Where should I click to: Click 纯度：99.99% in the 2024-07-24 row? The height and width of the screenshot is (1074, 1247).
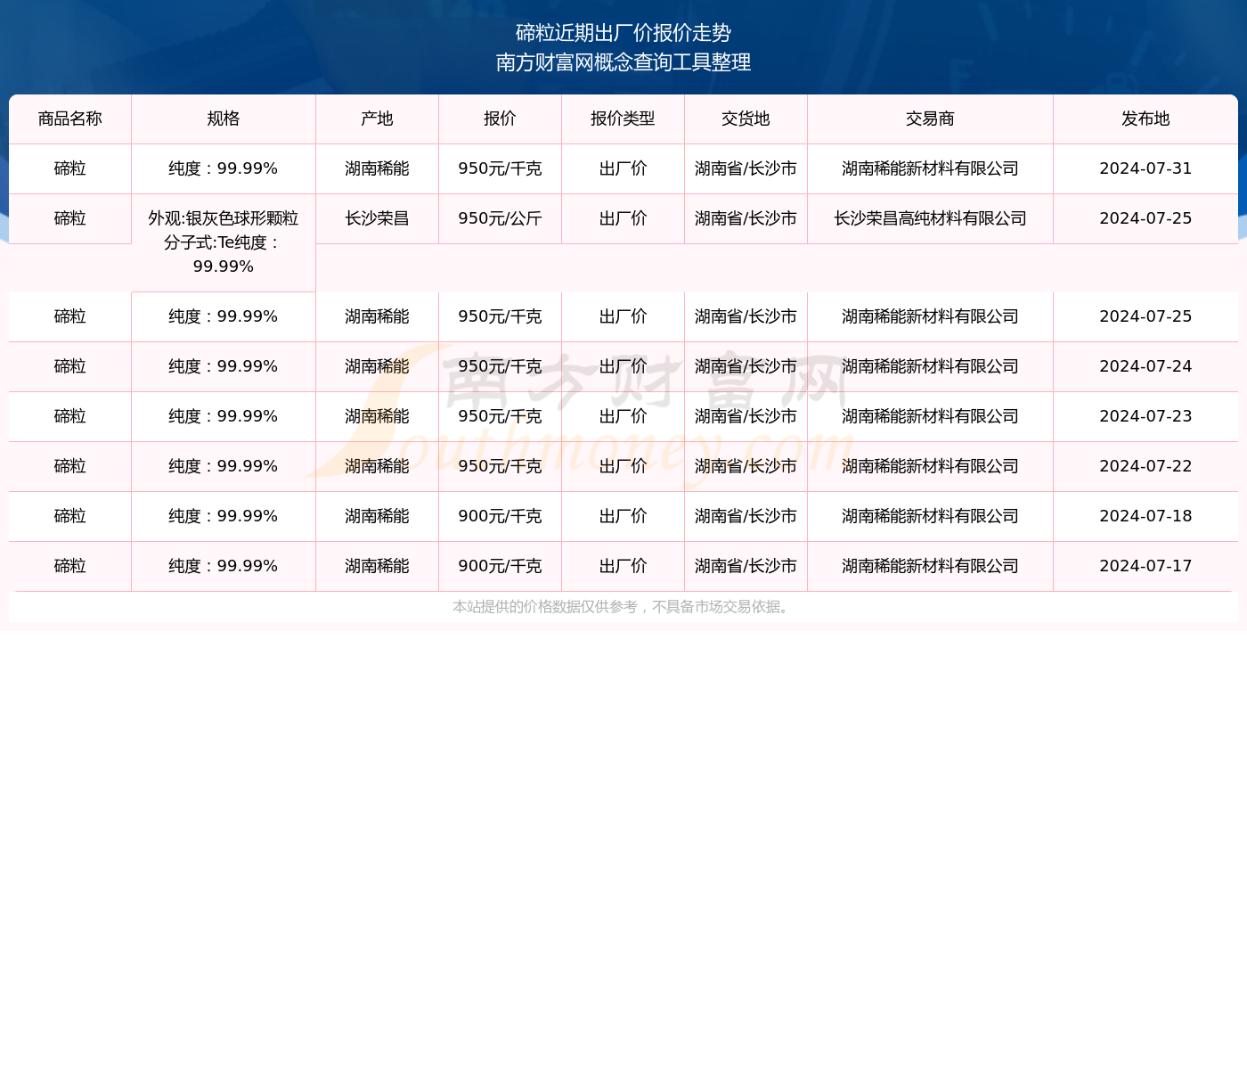[x=224, y=366]
